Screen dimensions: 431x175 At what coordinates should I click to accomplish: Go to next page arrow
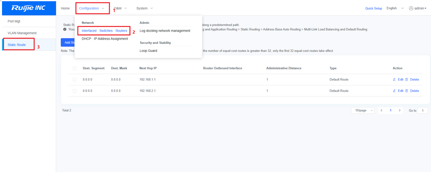400,110
